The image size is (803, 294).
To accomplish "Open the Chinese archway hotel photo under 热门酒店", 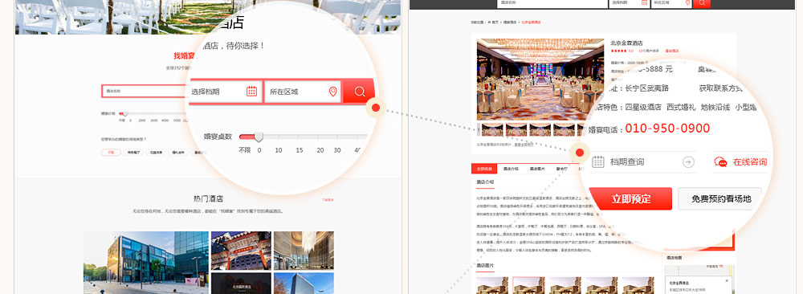I will pos(241,250).
